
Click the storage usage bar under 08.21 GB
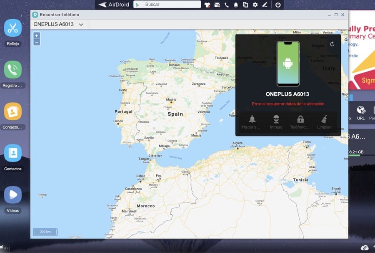[361, 155]
